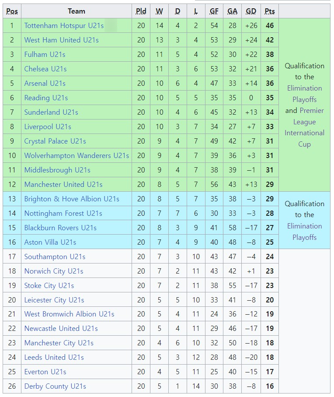
Task: Open the Manchester City U21s link
Action: coord(59,343)
